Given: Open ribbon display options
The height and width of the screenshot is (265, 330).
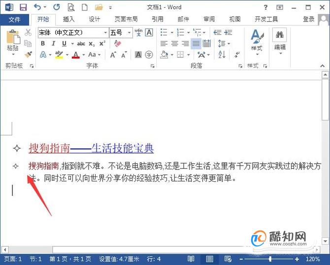Looking at the screenshot, I should 280,7.
